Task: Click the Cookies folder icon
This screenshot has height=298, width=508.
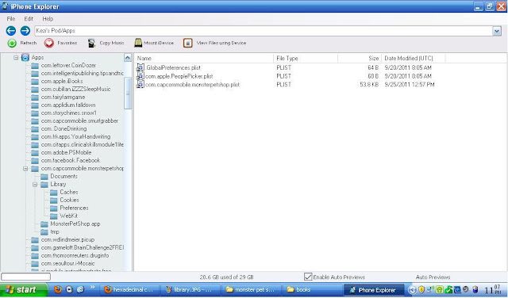Action: click(53, 201)
